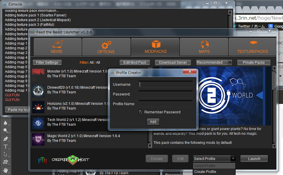Click the CreeperHost logo

pos(70,160)
